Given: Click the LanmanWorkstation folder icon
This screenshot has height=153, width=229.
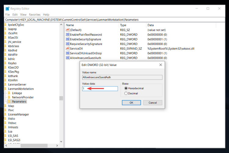Looking at the screenshot, I should click(x=5, y=89).
